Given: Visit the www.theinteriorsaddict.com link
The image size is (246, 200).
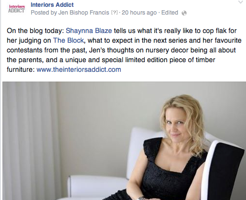Looking at the screenshot, I should click(x=79, y=69).
